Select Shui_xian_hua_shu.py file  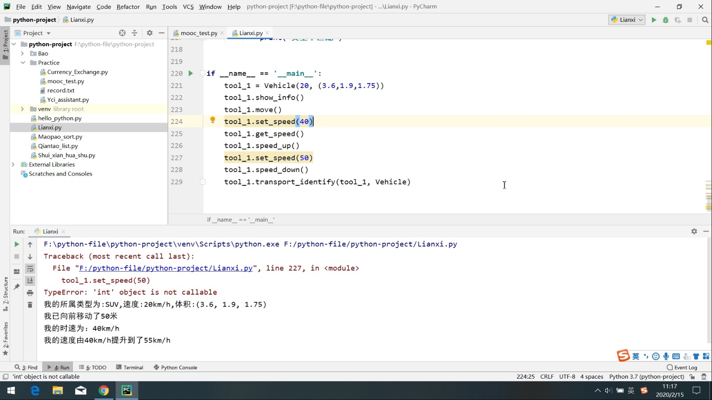[66, 156]
